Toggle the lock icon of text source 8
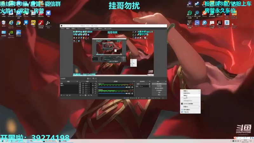254x143 pixels. (95, 83)
